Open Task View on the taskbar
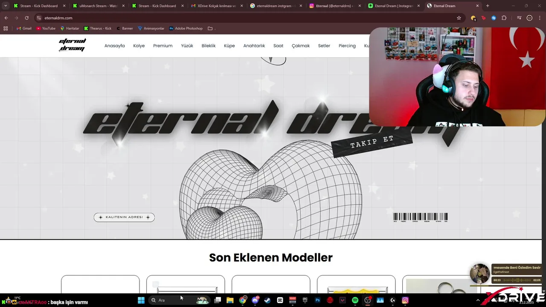Viewport: 546px width, 307px height. [218, 300]
